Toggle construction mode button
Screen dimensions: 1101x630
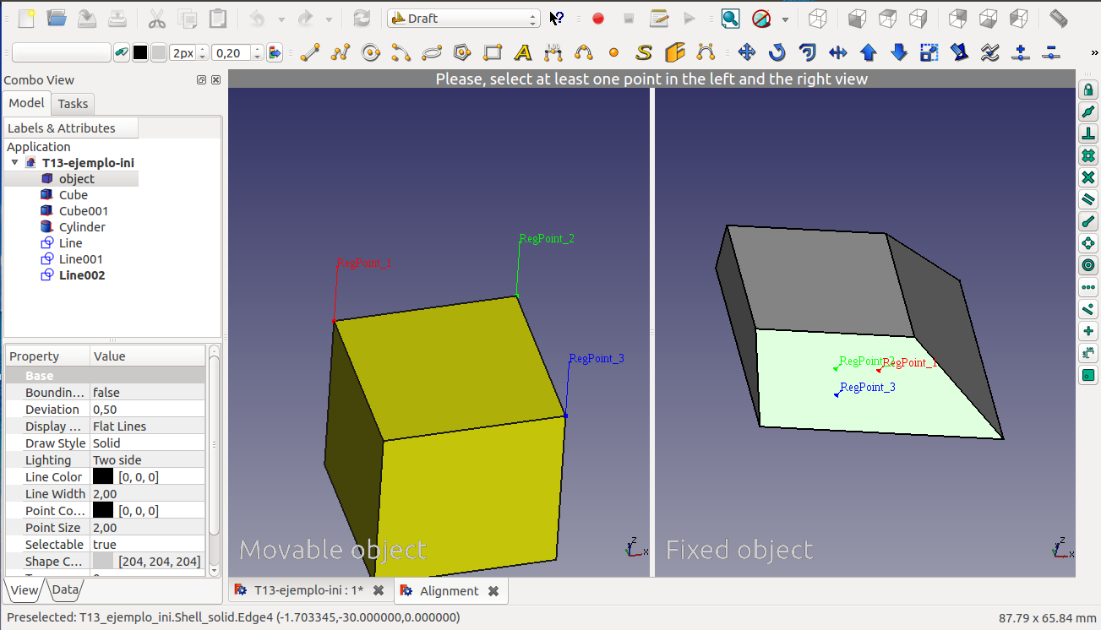[x=121, y=53]
